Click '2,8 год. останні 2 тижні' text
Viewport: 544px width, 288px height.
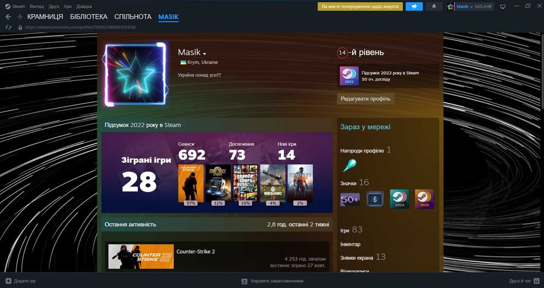(298, 224)
